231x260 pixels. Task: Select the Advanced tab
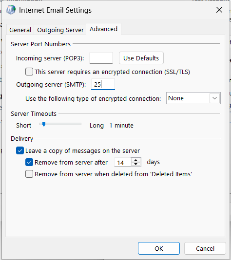point(103,29)
